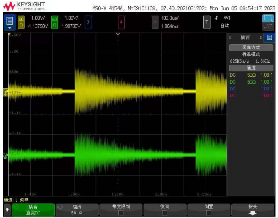Turn on blue channel 3
Screen dimensions: 278x218
point(88,22)
